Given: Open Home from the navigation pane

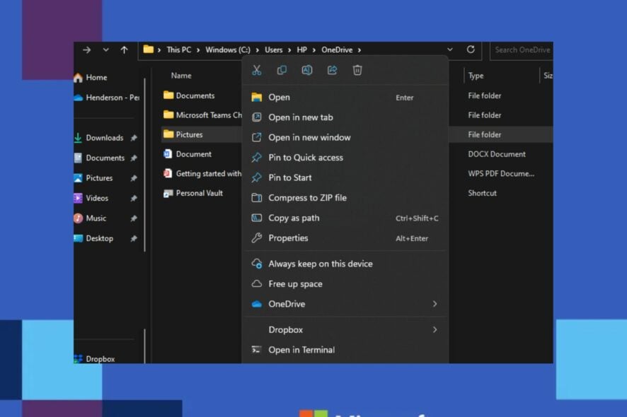Looking at the screenshot, I should tap(97, 77).
